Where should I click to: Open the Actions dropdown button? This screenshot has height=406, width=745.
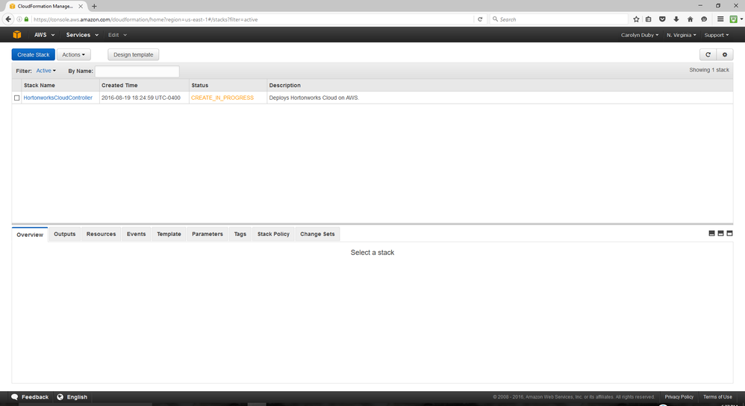coord(74,54)
